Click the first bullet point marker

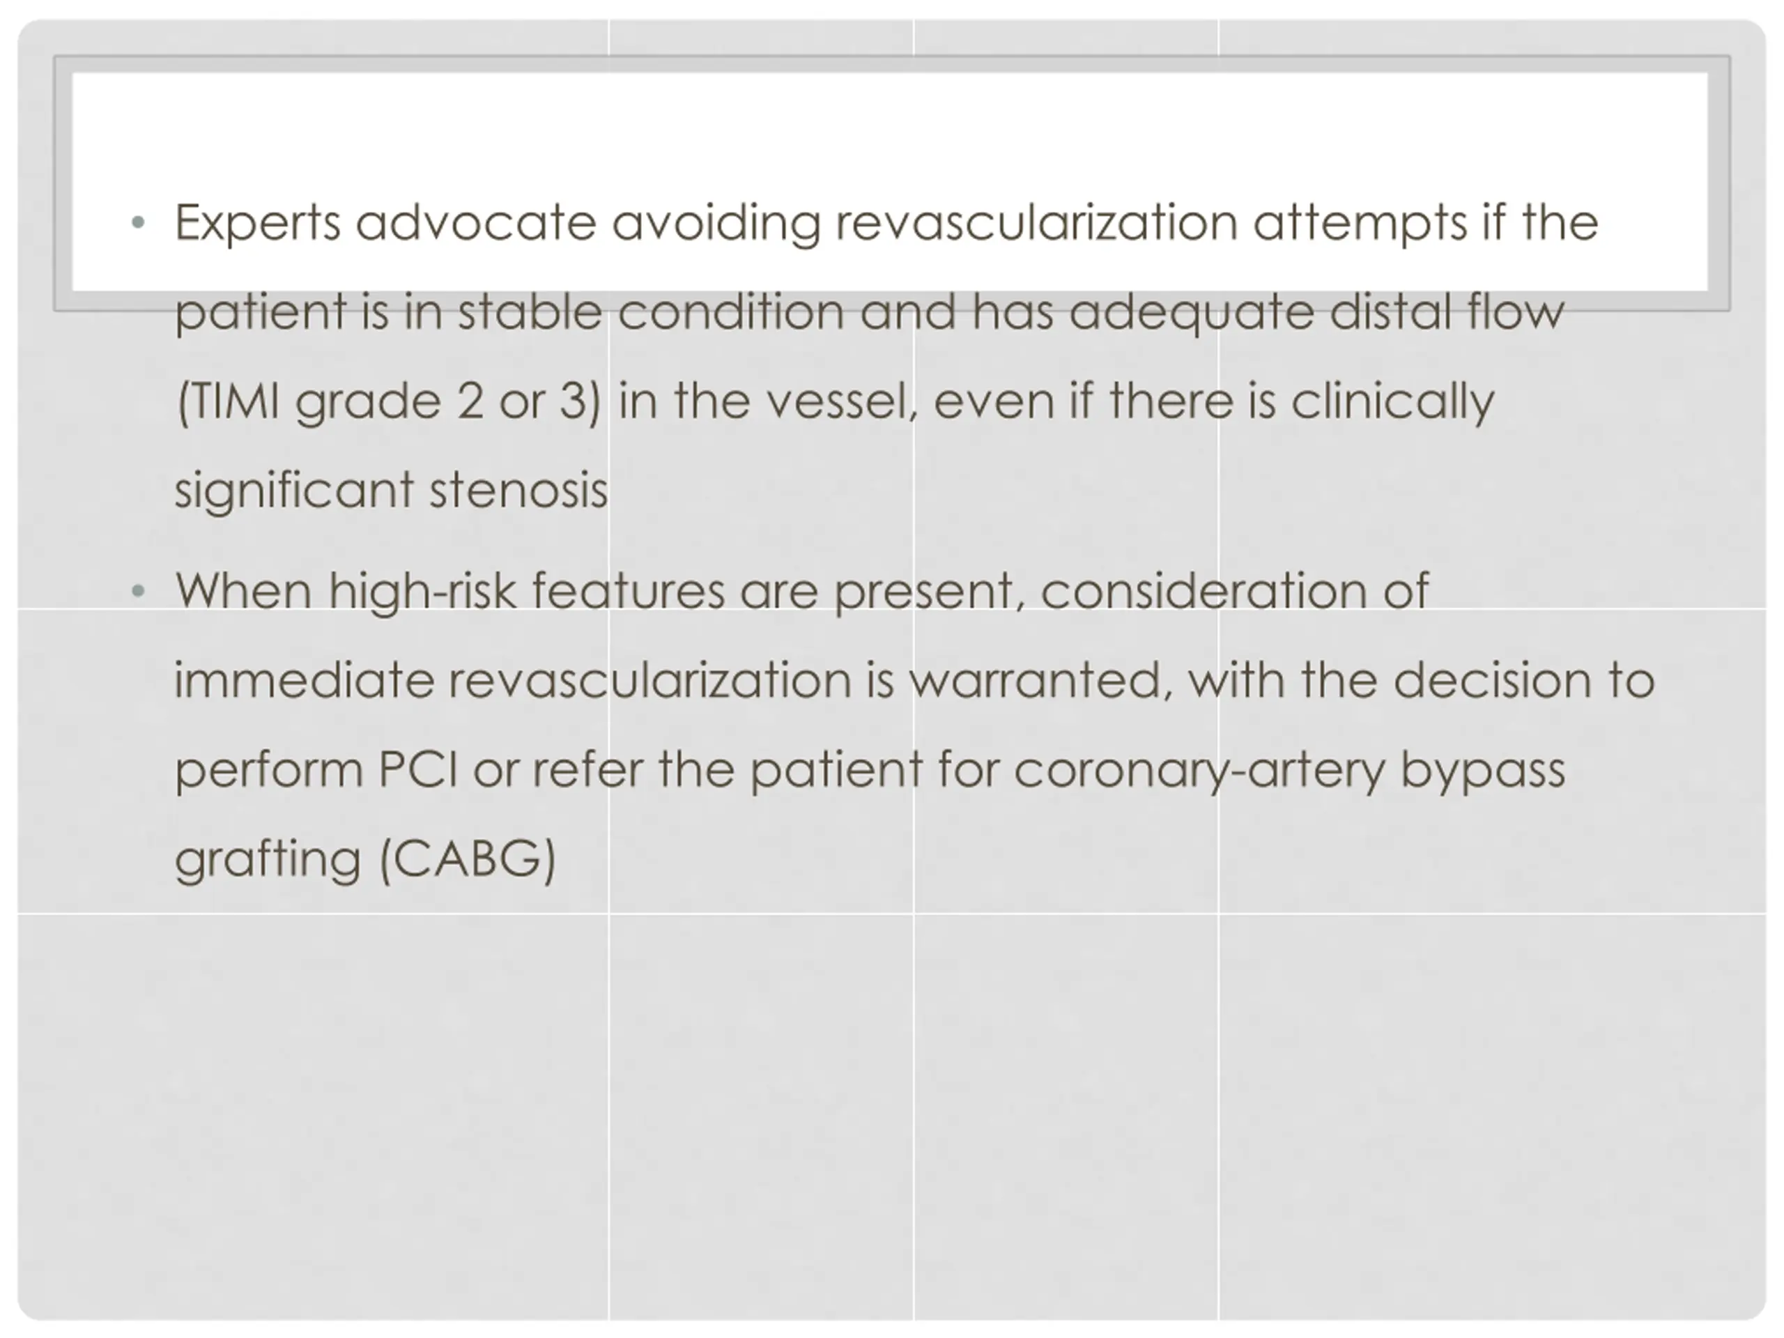(138, 222)
